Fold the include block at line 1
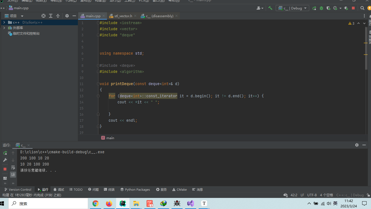This screenshot has width=371, height=209. (98, 23)
